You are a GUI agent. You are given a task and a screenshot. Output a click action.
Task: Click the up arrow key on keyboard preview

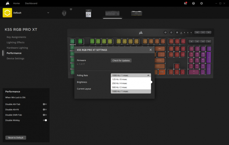click(177, 66)
